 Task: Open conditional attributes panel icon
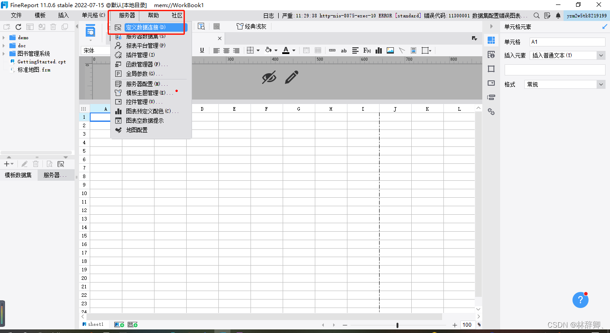pos(491,97)
